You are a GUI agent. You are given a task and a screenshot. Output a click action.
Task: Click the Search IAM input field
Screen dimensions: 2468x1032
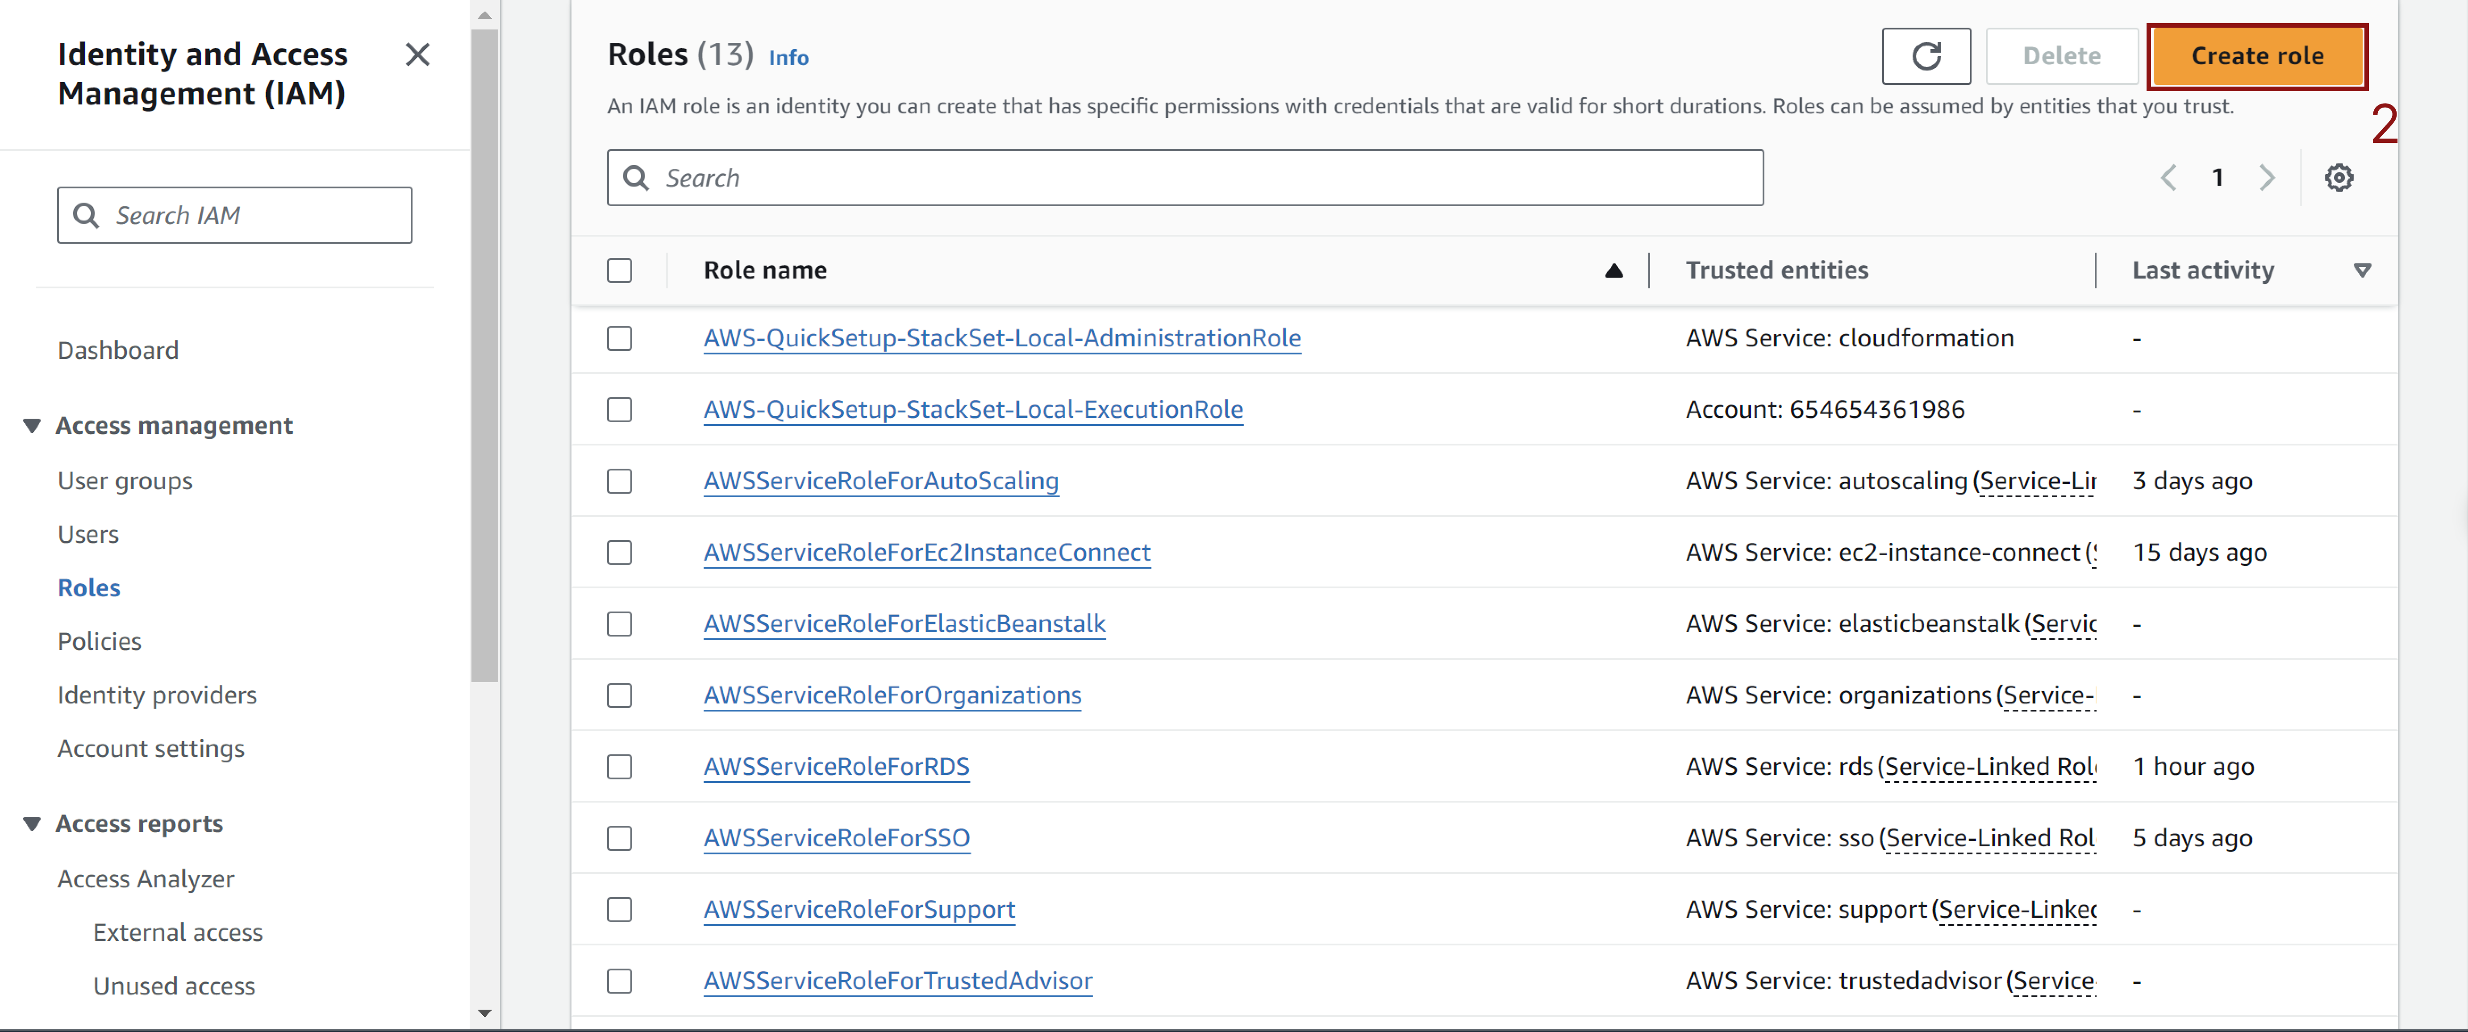235,216
